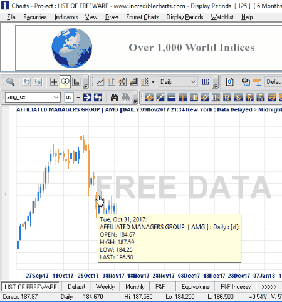This screenshot has height=302, width=282.
Task: Switch to the Weekly tab
Action: pyautogui.click(x=105, y=287)
